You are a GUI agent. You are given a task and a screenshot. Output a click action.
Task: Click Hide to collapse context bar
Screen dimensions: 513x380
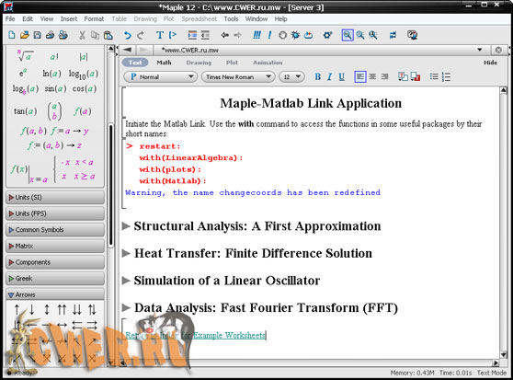point(490,63)
